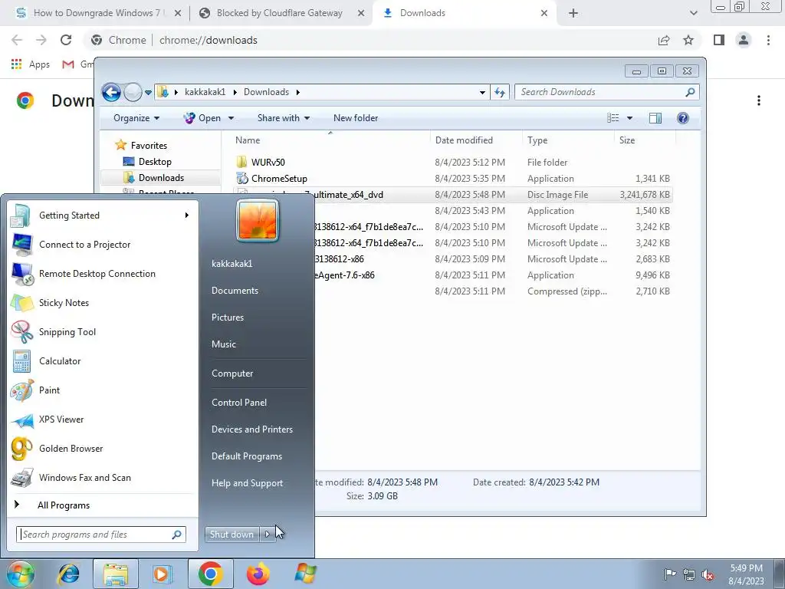Click Explorer back arrow button
The image size is (785, 589).
111,92
